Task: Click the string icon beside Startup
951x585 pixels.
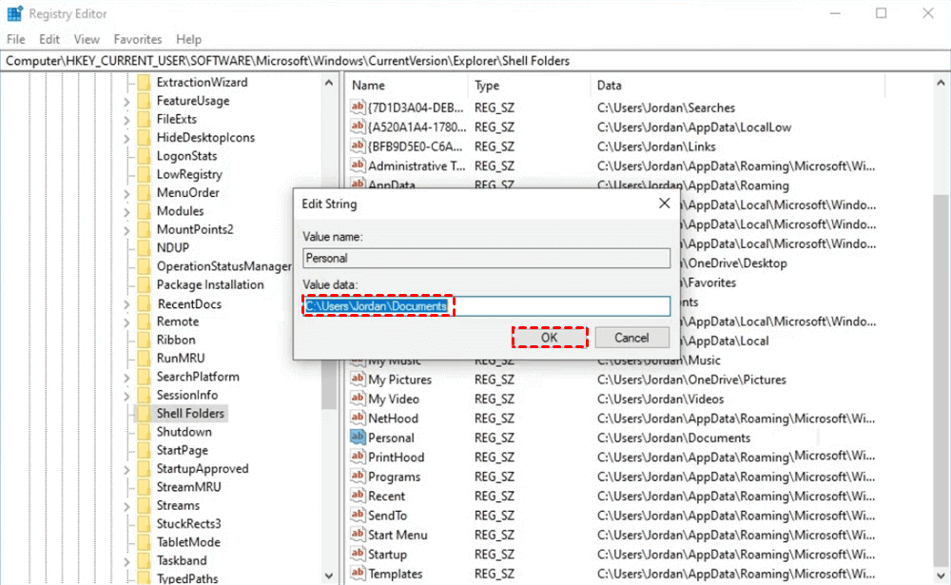Action: click(358, 554)
